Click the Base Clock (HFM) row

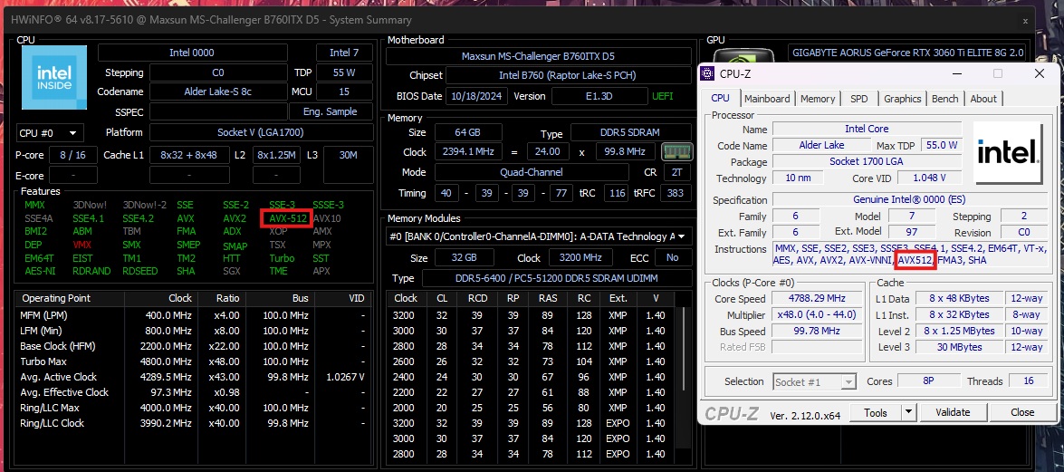tap(195, 346)
